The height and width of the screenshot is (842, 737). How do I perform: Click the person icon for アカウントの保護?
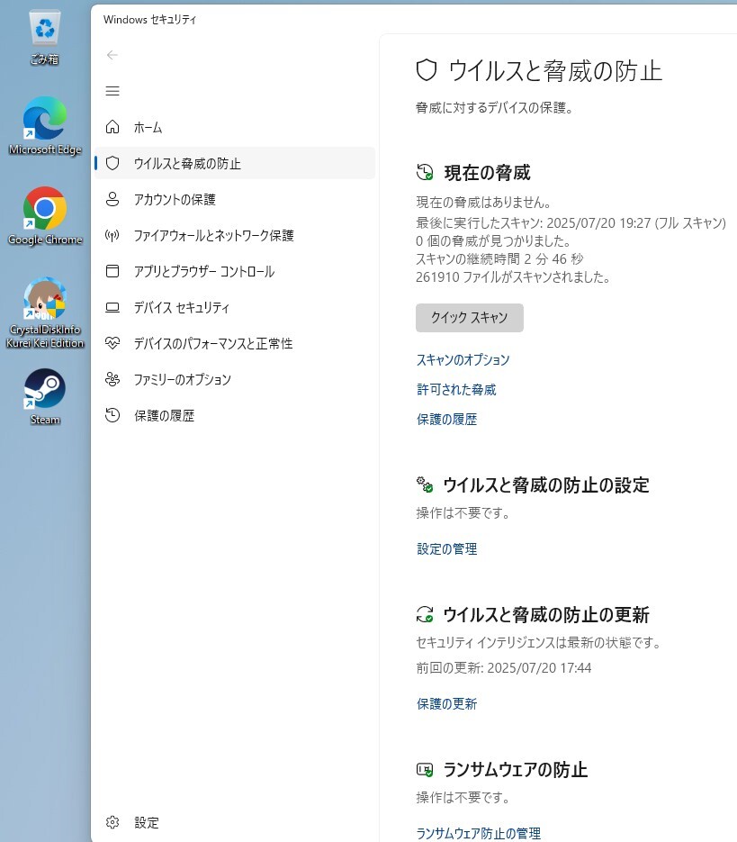112,199
